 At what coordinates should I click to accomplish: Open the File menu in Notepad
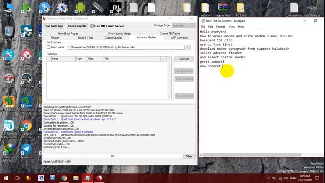point(203,27)
